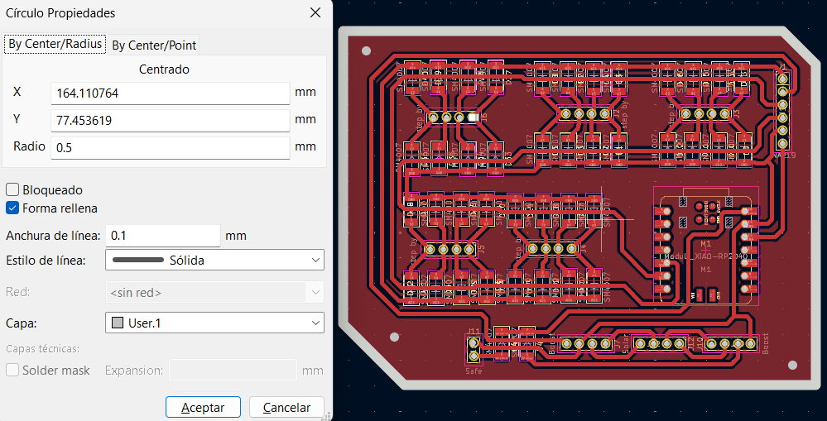Screen dimensions: 827x421
Task: Close the Círculo Propiedades dialog
Action: click(x=315, y=12)
